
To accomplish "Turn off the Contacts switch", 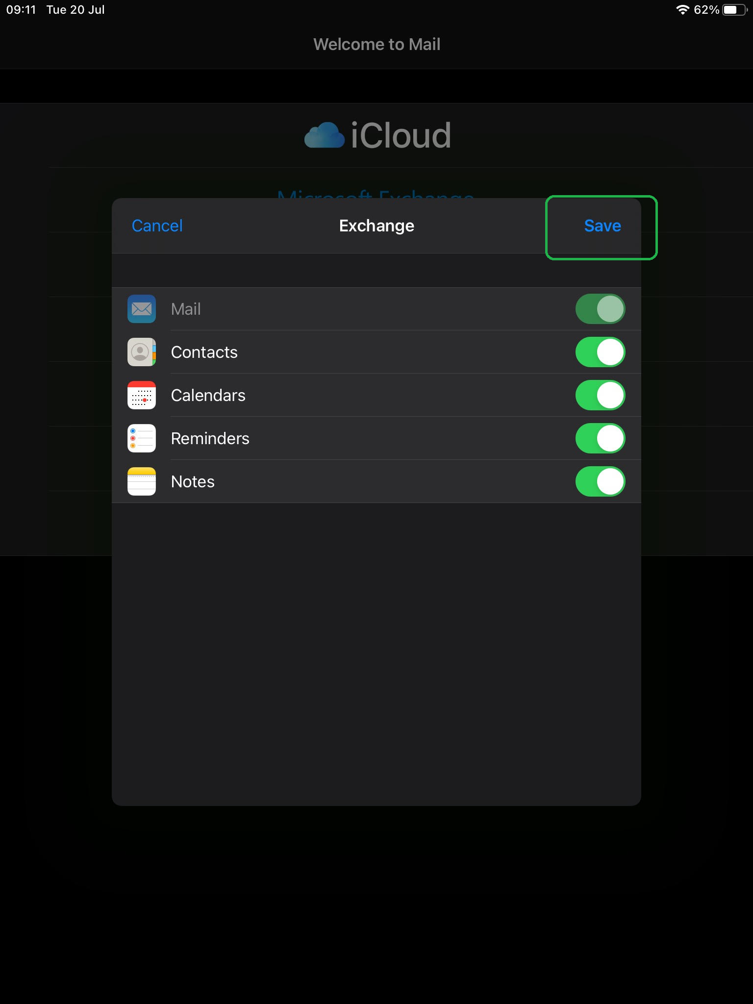I will pos(600,352).
